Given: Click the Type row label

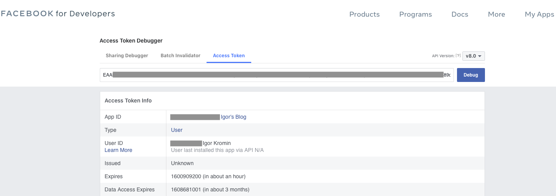Looking at the screenshot, I should (111, 130).
